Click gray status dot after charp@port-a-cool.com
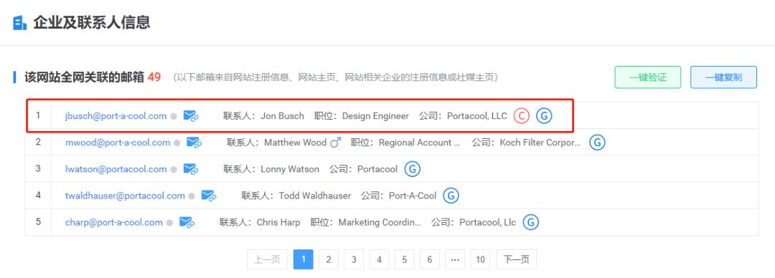This screenshot has width=775, height=278. click(169, 224)
